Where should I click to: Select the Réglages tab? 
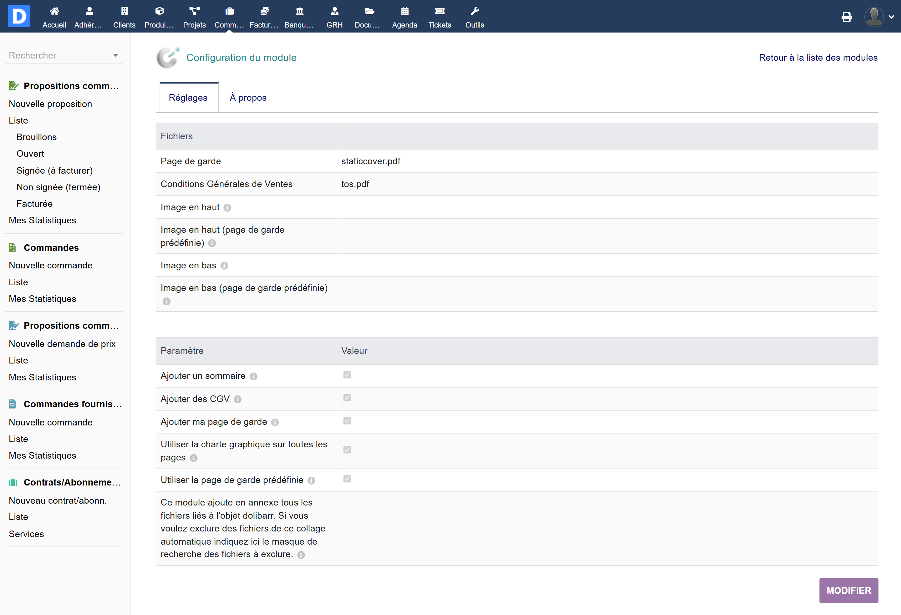point(188,98)
